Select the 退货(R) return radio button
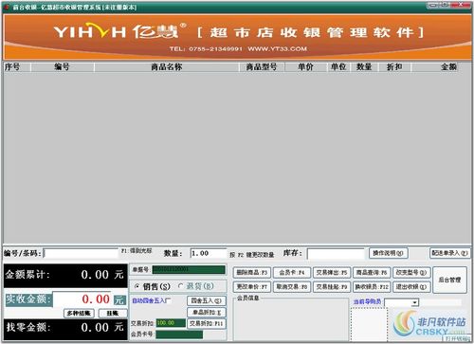Viewport: 474px width, 344px height. coord(180,286)
